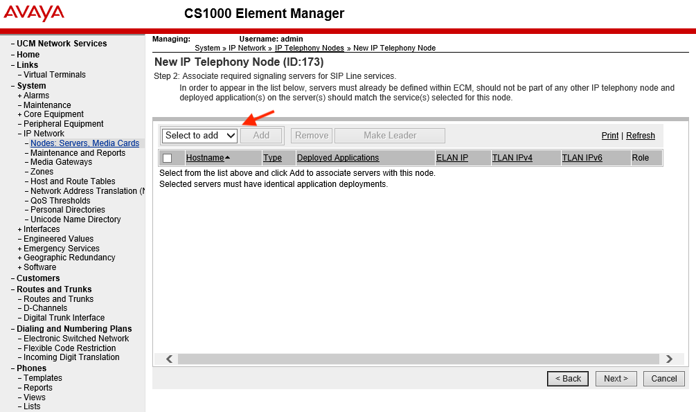Cancel the new node wizard
The image size is (696, 412).
click(664, 379)
